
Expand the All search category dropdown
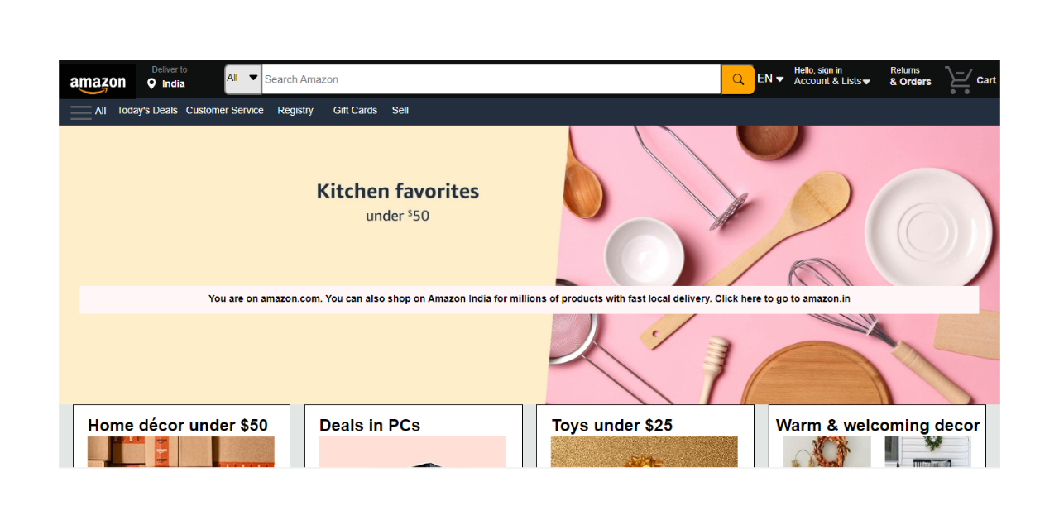coord(243,79)
